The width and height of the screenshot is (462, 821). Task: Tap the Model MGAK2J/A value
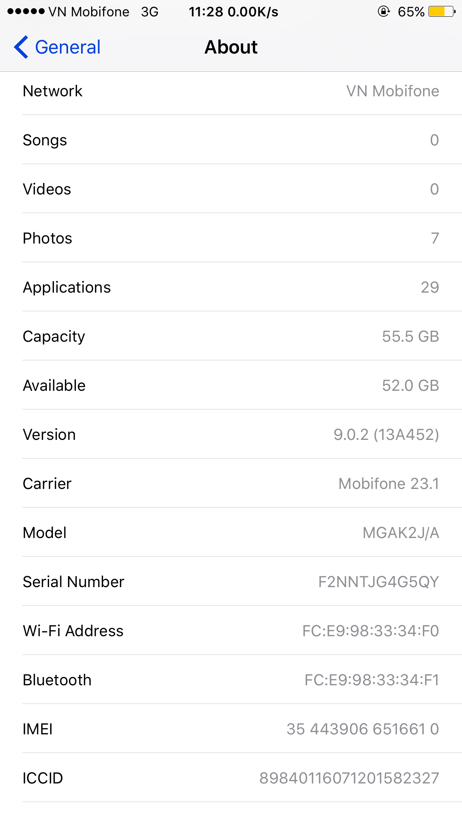click(401, 533)
